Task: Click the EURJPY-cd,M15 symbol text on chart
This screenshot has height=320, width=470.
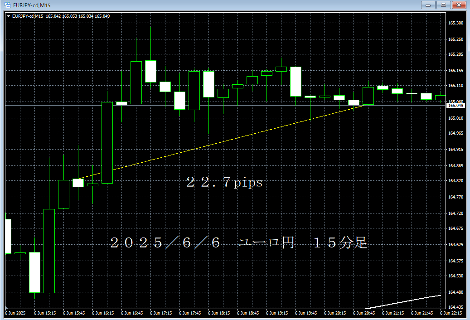Action: pyautogui.click(x=28, y=15)
